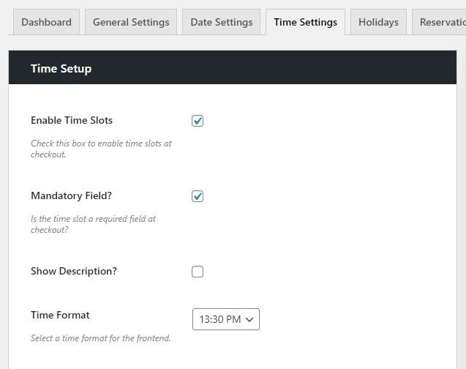Click the blue checkmark inside Mandatory Field box
The height and width of the screenshot is (369, 466).
tap(198, 196)
